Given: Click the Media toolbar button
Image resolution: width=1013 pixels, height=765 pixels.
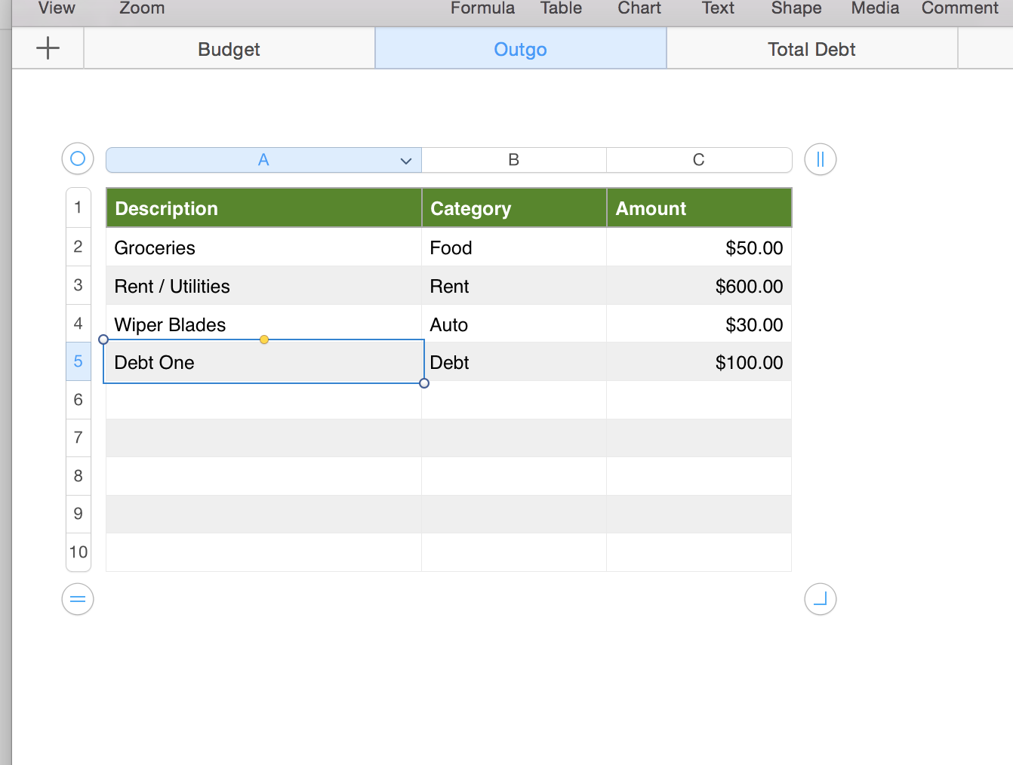Looking at the screenshot, I should [x=876, y=8].
